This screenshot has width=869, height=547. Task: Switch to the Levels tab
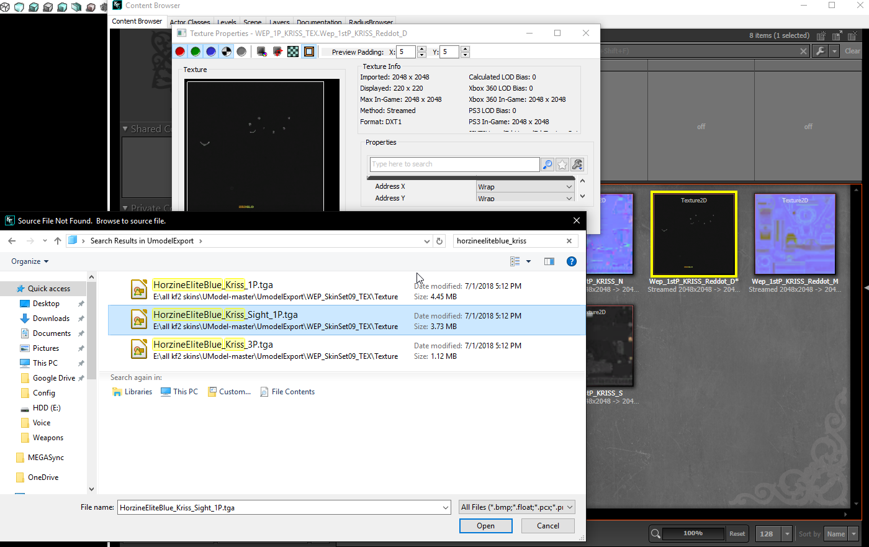(227, 22)
